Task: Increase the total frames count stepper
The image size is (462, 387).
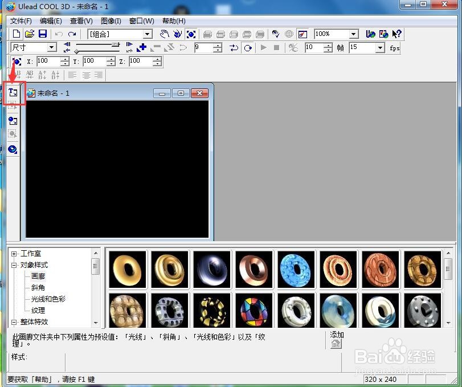Action: point(328,46)
